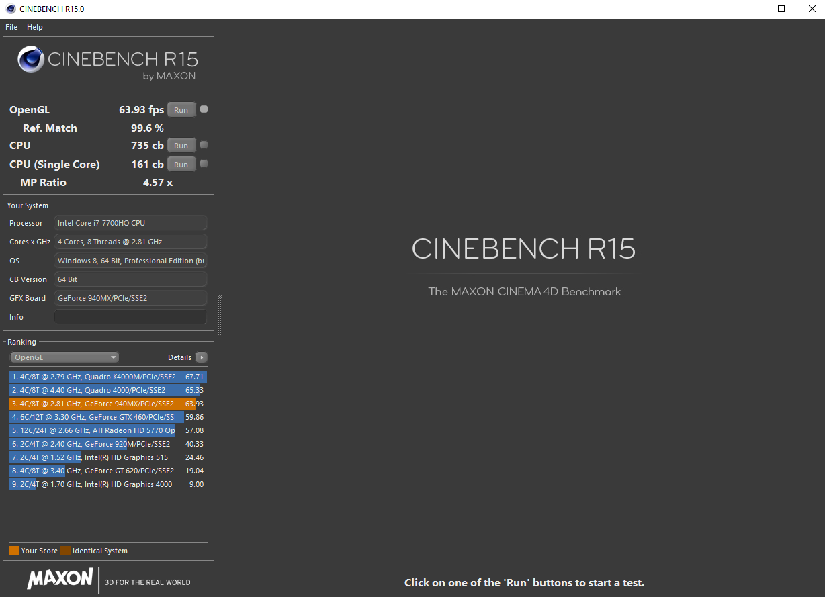825x597 pixels.
Task: Click the Your Score orange legend swatch
Action: [14, 551]
